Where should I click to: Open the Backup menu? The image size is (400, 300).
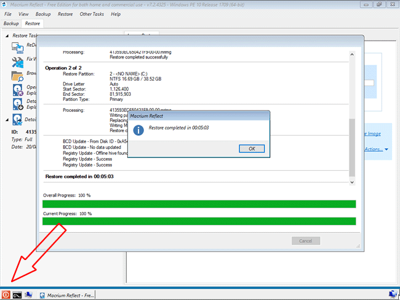43,14
